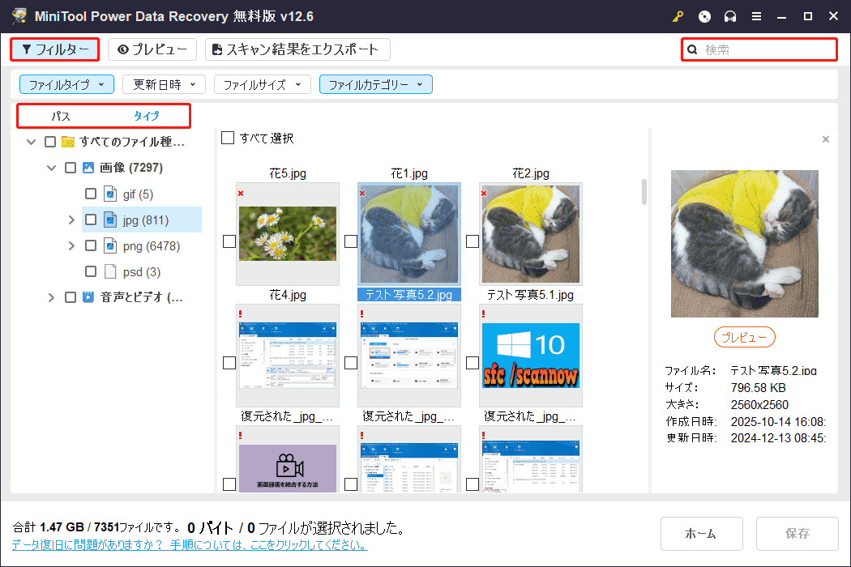
Task: Open the 更新日時 filter dropdown
Action: [x=164, y=83]
